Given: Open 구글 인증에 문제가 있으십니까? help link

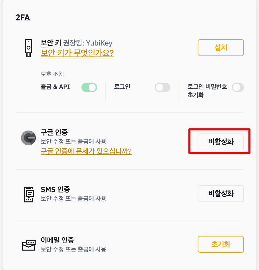Looking at the screenshot, I should tap(86, 151).
